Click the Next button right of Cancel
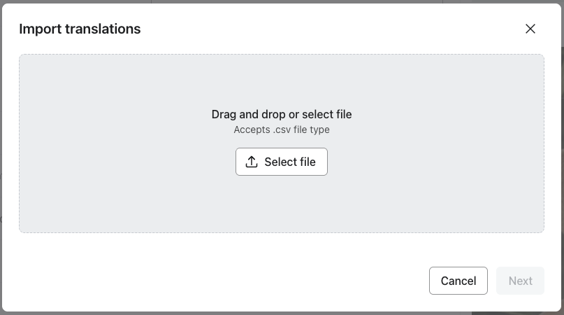Viewport: 564px width, 315px height. pos(520,281)
